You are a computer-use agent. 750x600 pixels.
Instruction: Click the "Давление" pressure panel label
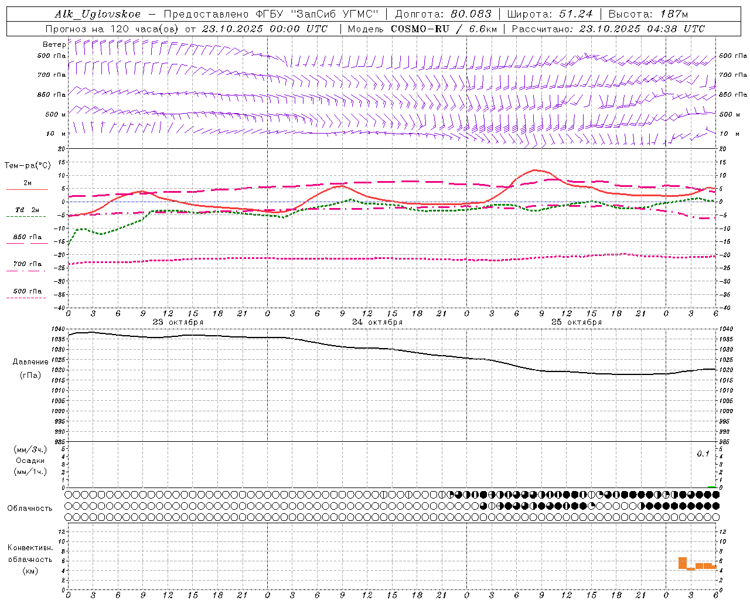click(30, 362)
